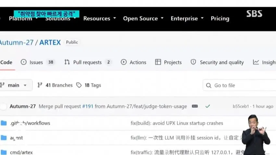Click the Issues count badge 38
The image size is (276, 155).
[51, 62]
